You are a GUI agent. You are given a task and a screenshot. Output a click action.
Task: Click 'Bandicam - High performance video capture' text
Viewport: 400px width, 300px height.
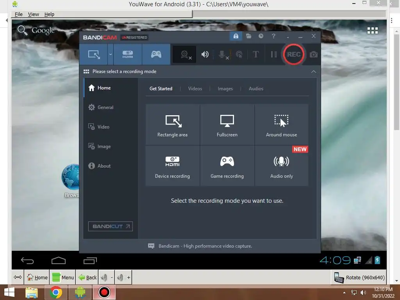205,246
